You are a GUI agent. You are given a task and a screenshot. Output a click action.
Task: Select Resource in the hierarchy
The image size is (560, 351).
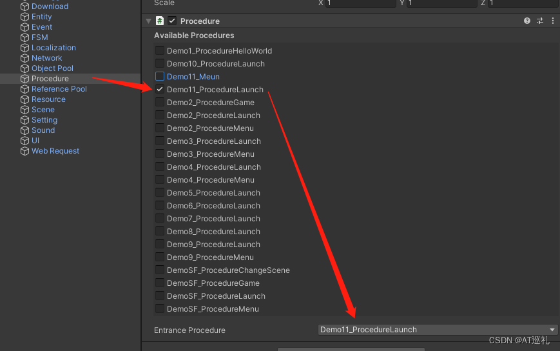(48, 99)
